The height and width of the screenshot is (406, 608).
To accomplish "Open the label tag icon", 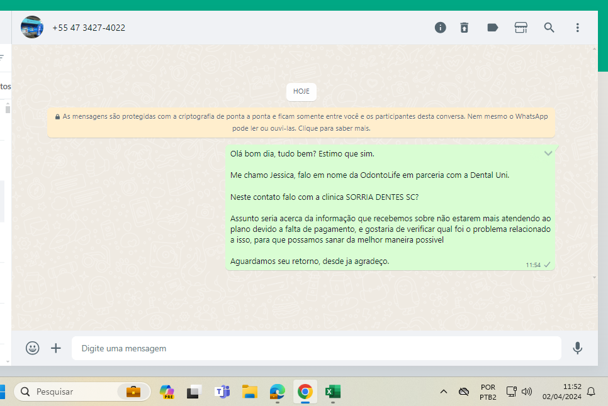I will click(492, 28).
